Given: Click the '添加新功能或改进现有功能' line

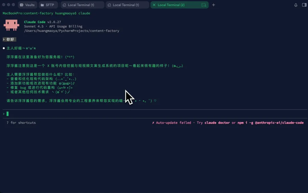Looking at the screenshot, I should pyautogui.click(x=40, y=83).
